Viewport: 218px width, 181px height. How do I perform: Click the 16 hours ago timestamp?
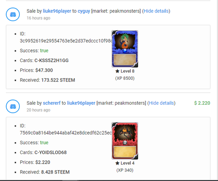tap(38, 18)
